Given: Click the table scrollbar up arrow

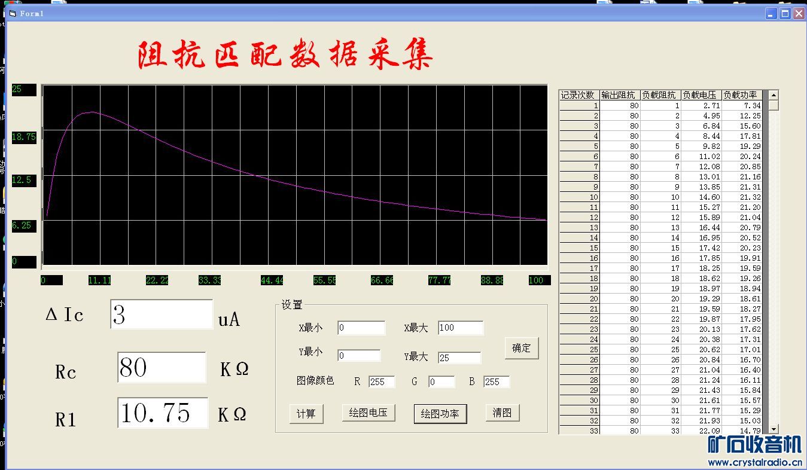Looking at the screenshot, I should (773, 95).
